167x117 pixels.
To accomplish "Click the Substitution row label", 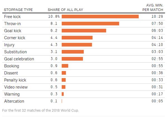I will 16,52.
